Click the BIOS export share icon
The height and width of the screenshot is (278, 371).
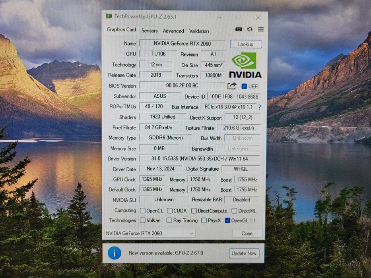pos(232,86)
